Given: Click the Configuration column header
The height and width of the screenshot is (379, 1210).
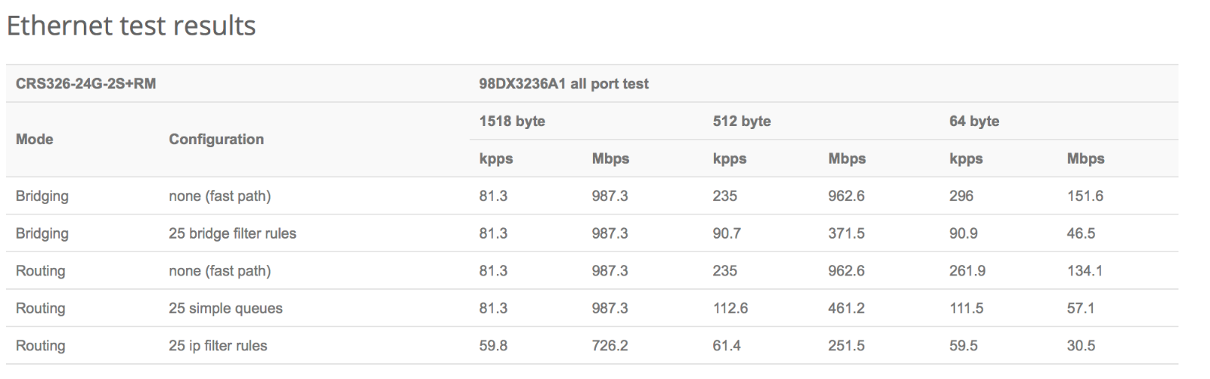Looking at the screenshot, I should coord(216,139).
